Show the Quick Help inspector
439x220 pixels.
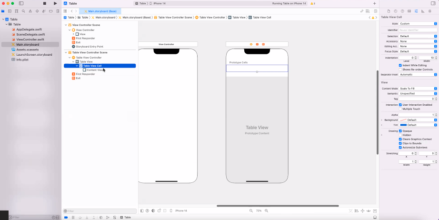[x=402, y=11]
